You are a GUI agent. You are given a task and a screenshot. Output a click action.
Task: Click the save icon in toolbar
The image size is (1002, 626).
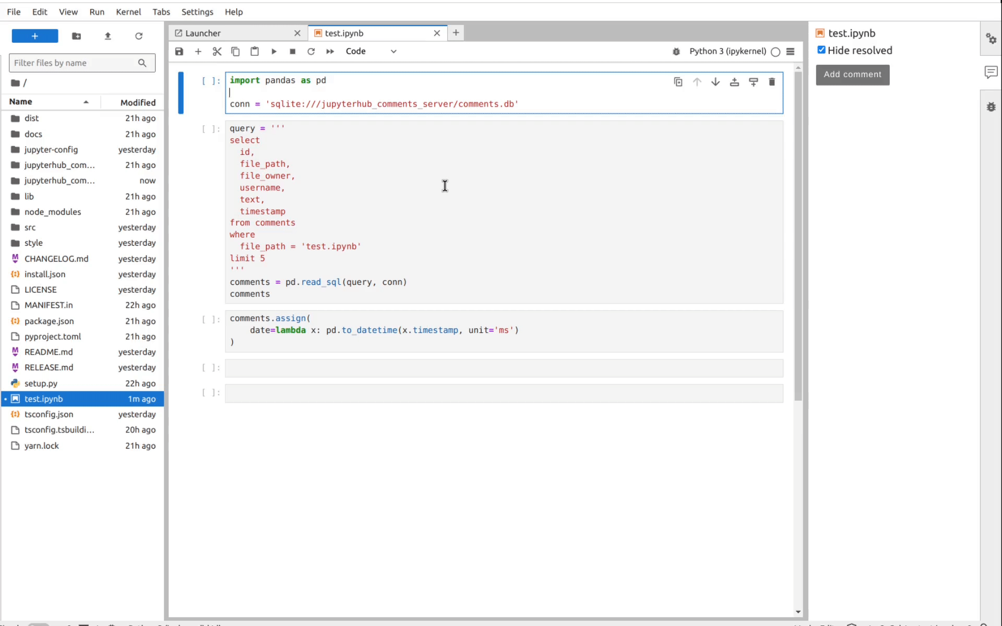[179, 51]
